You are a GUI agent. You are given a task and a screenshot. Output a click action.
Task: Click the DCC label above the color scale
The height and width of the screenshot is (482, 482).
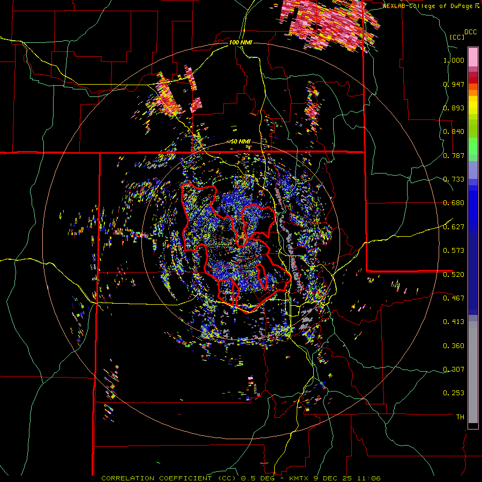(x=470, y=32)
